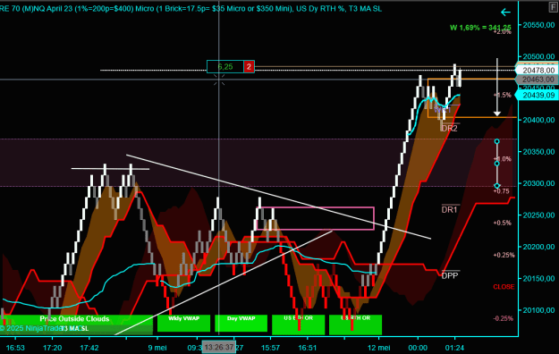
Task: Click the gray 13:26:37 crosshair time label
Action: 219,347
